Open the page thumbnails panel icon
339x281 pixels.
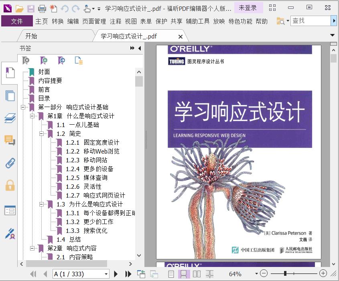point(10,96)
